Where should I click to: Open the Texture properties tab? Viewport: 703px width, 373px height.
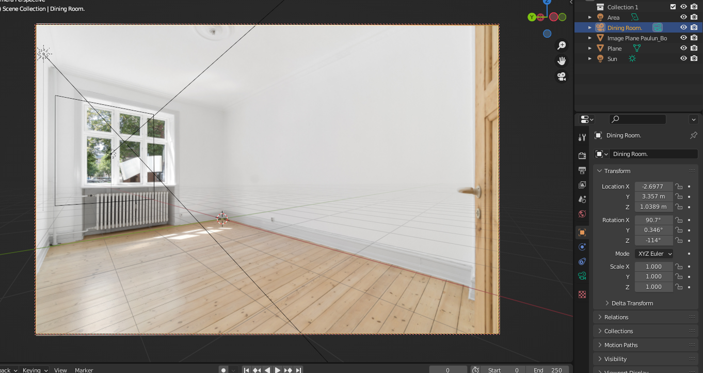[x=582, y=294]
